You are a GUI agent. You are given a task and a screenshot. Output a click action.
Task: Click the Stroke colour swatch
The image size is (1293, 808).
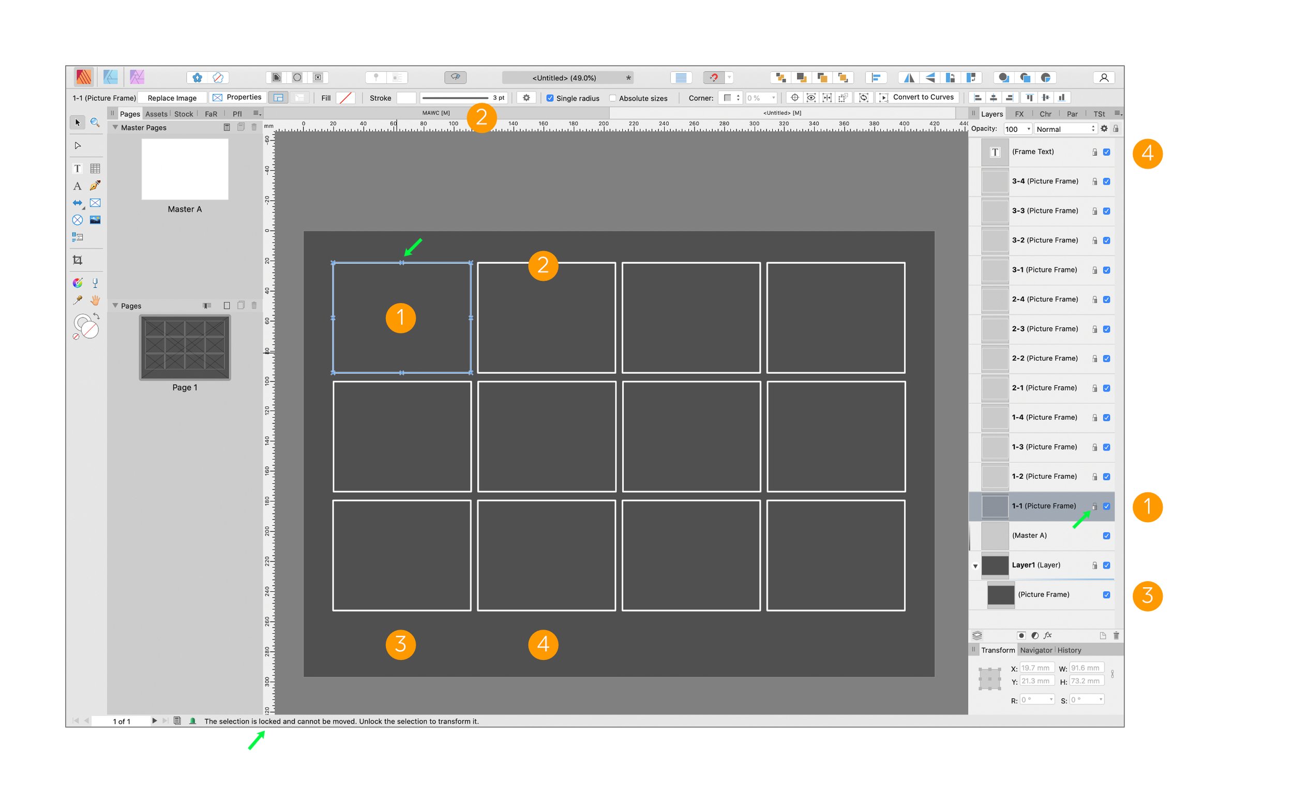tap(406, 98)
